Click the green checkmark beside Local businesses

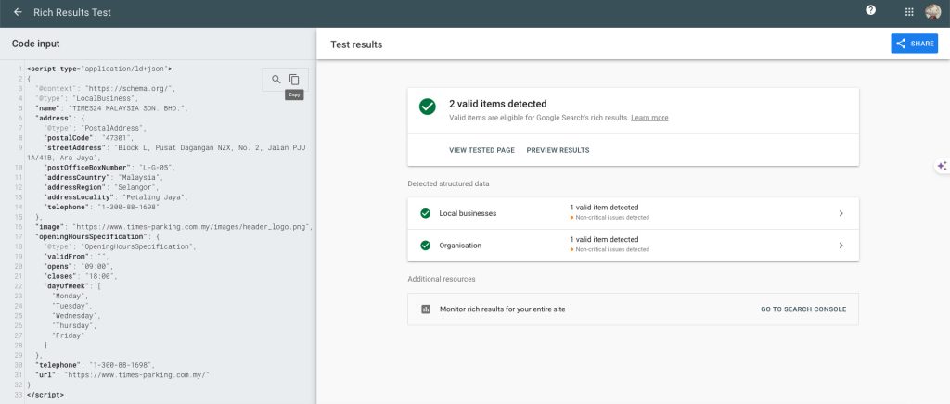pos(425,213)
